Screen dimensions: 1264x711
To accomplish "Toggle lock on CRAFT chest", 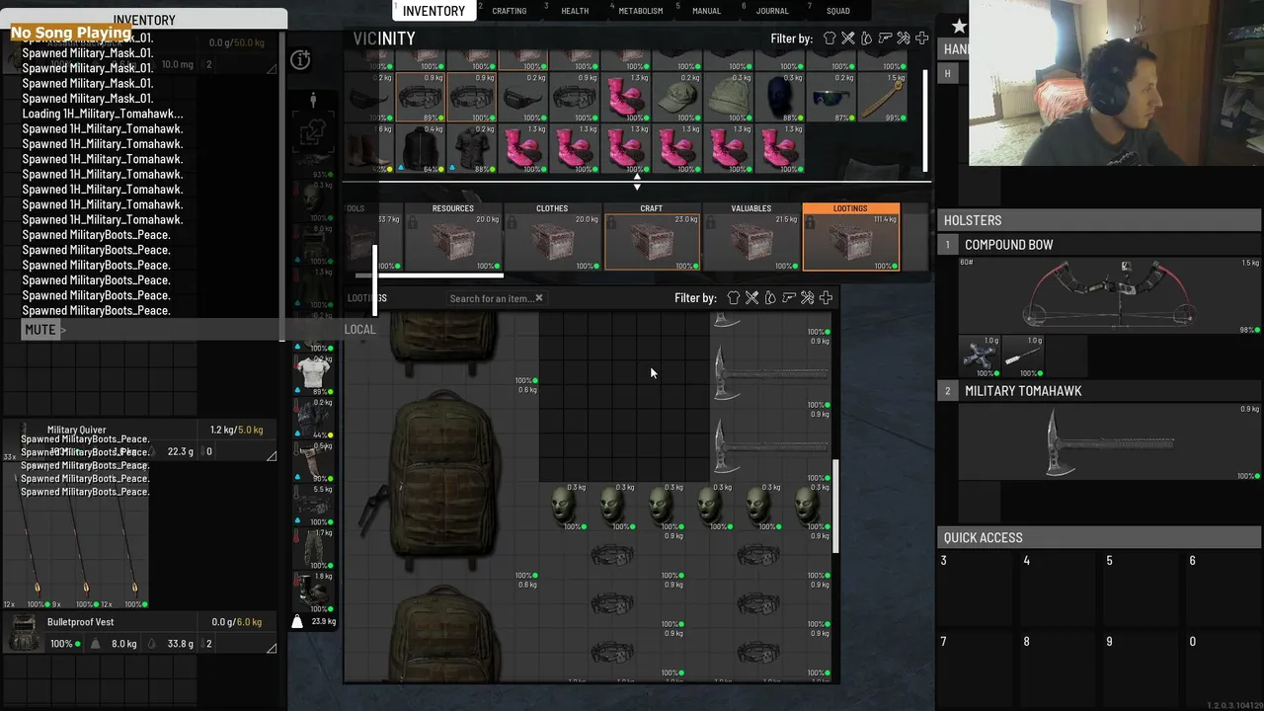I will click(x=611, y=224).
